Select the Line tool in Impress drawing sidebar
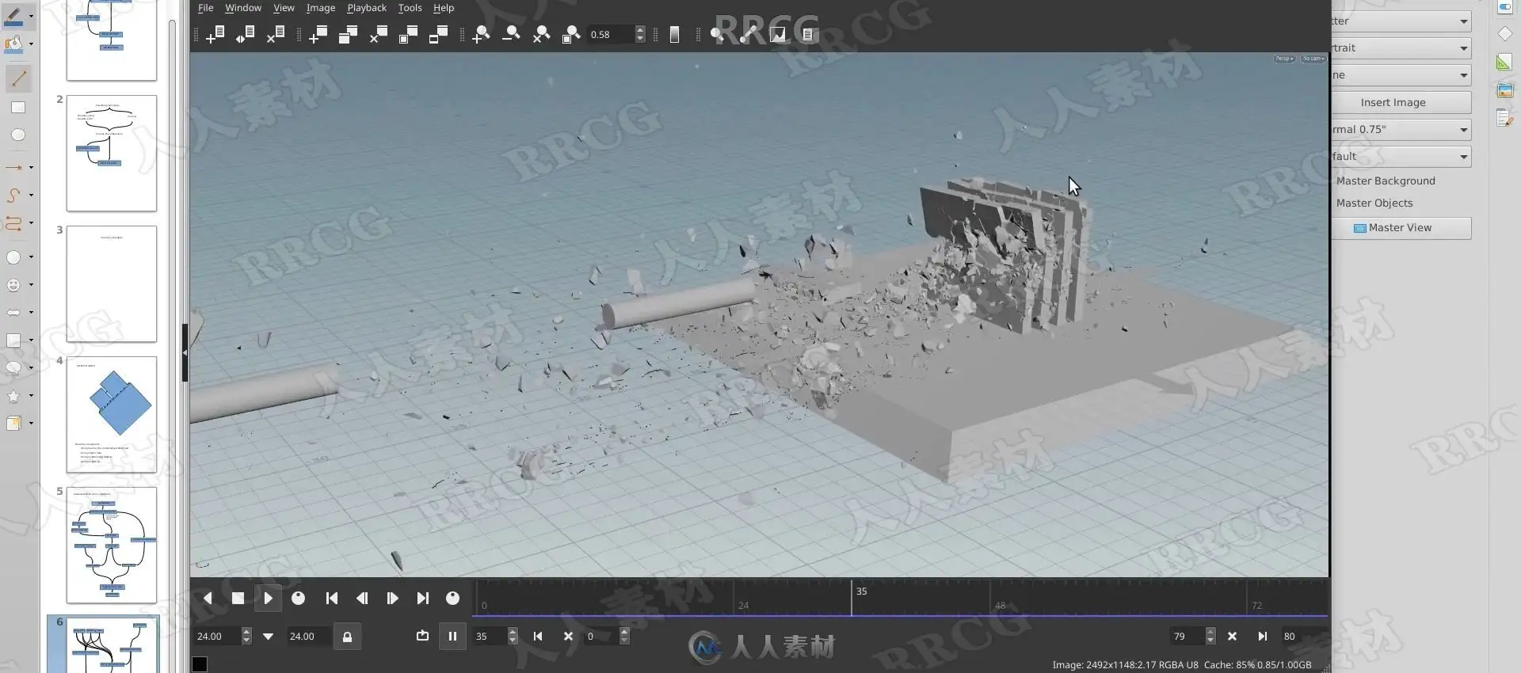 pyautogui.click(x=18, y=78)
